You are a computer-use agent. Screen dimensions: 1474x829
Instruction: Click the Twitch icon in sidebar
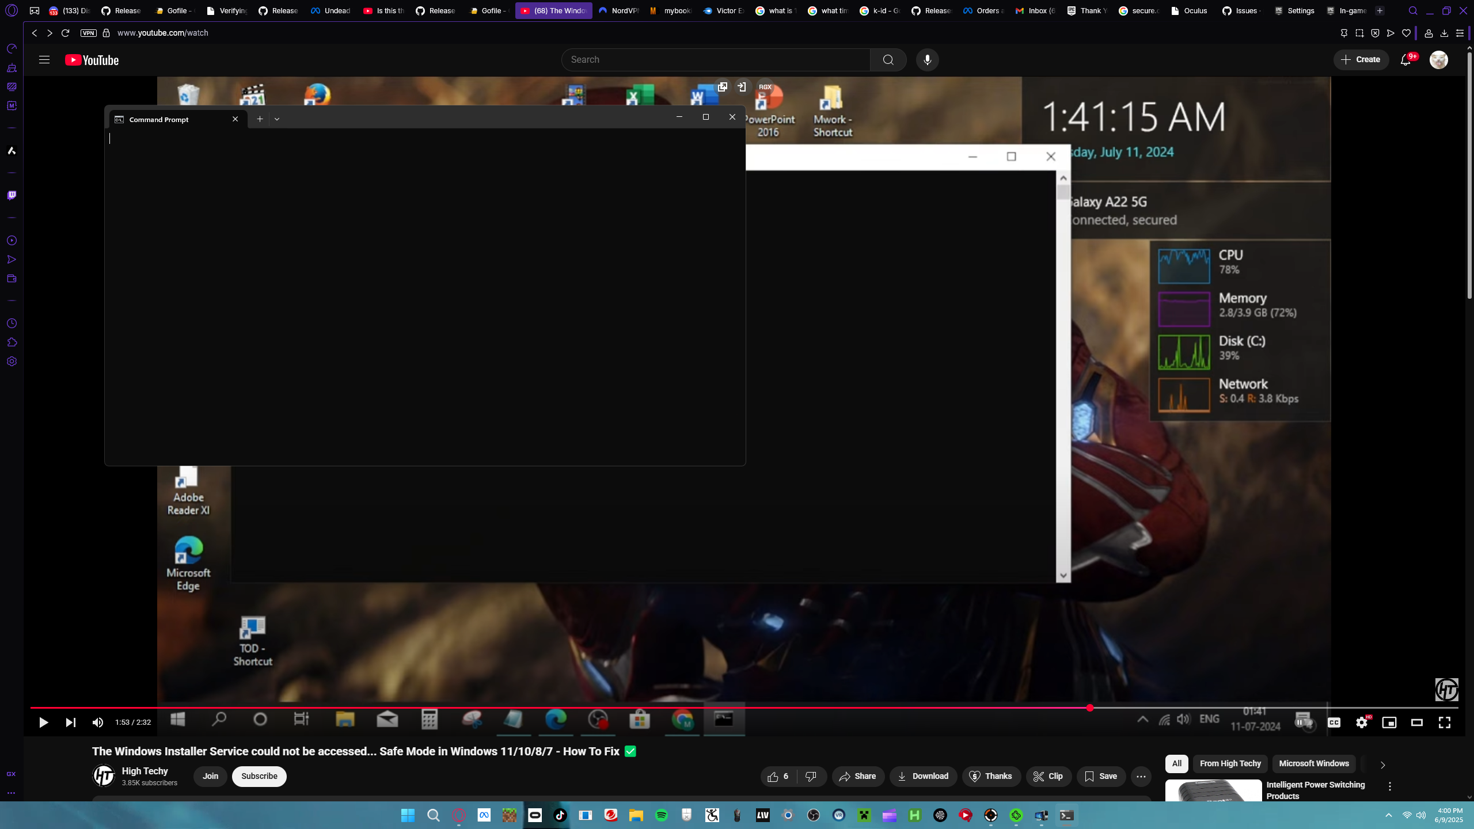click(12, 196)
